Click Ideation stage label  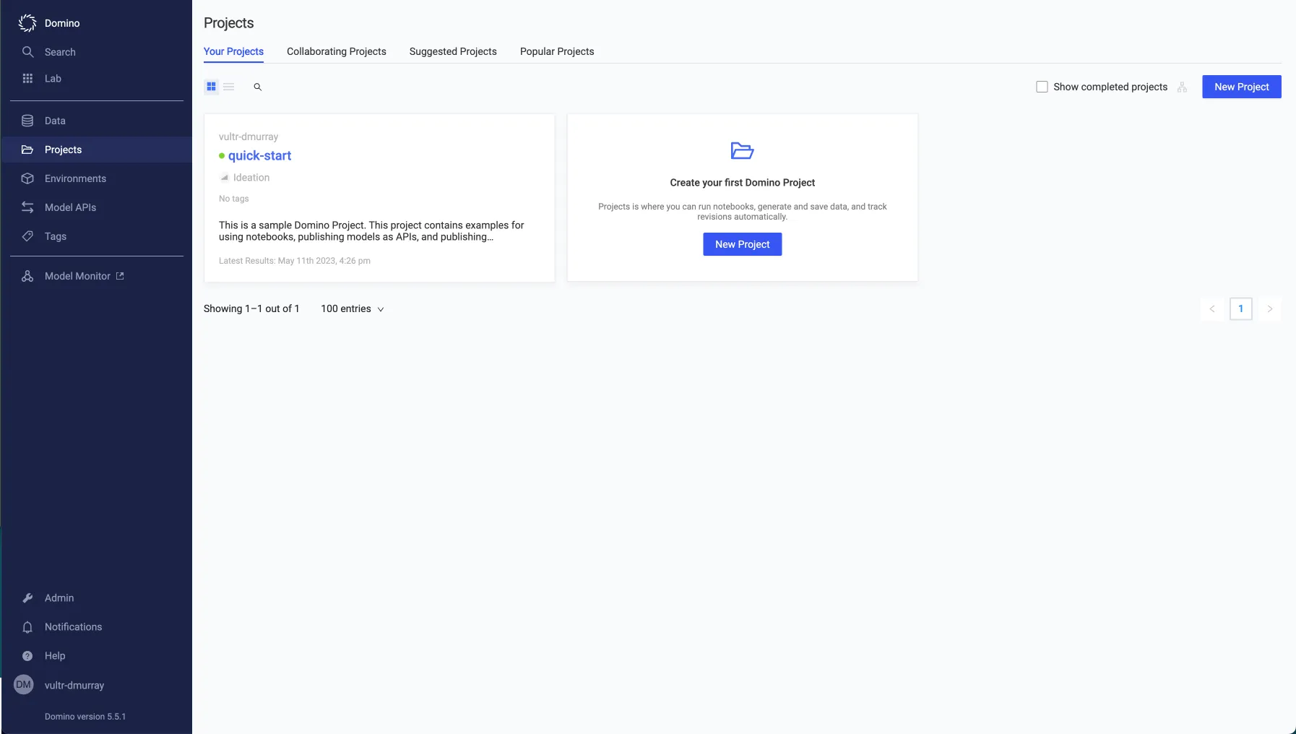click(x=251, y=178)
